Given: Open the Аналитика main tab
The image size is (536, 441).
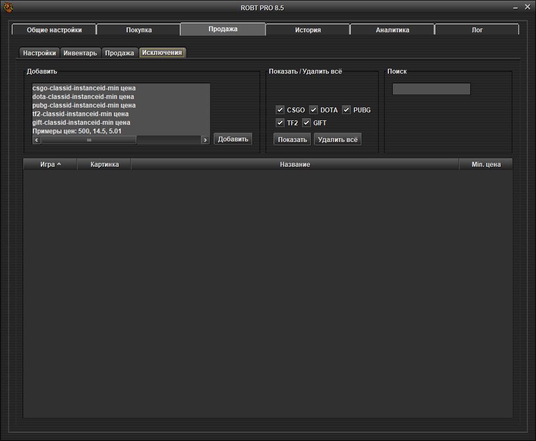Looking at the screenshot, I should (x=392, y=30).
